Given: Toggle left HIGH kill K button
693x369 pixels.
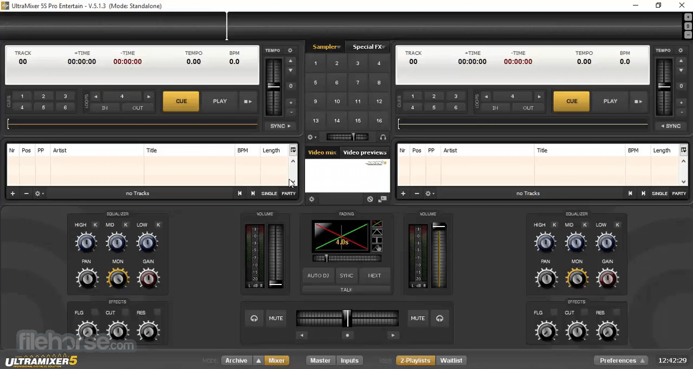Looking at the screenshot, I should (x=95, y=225).
